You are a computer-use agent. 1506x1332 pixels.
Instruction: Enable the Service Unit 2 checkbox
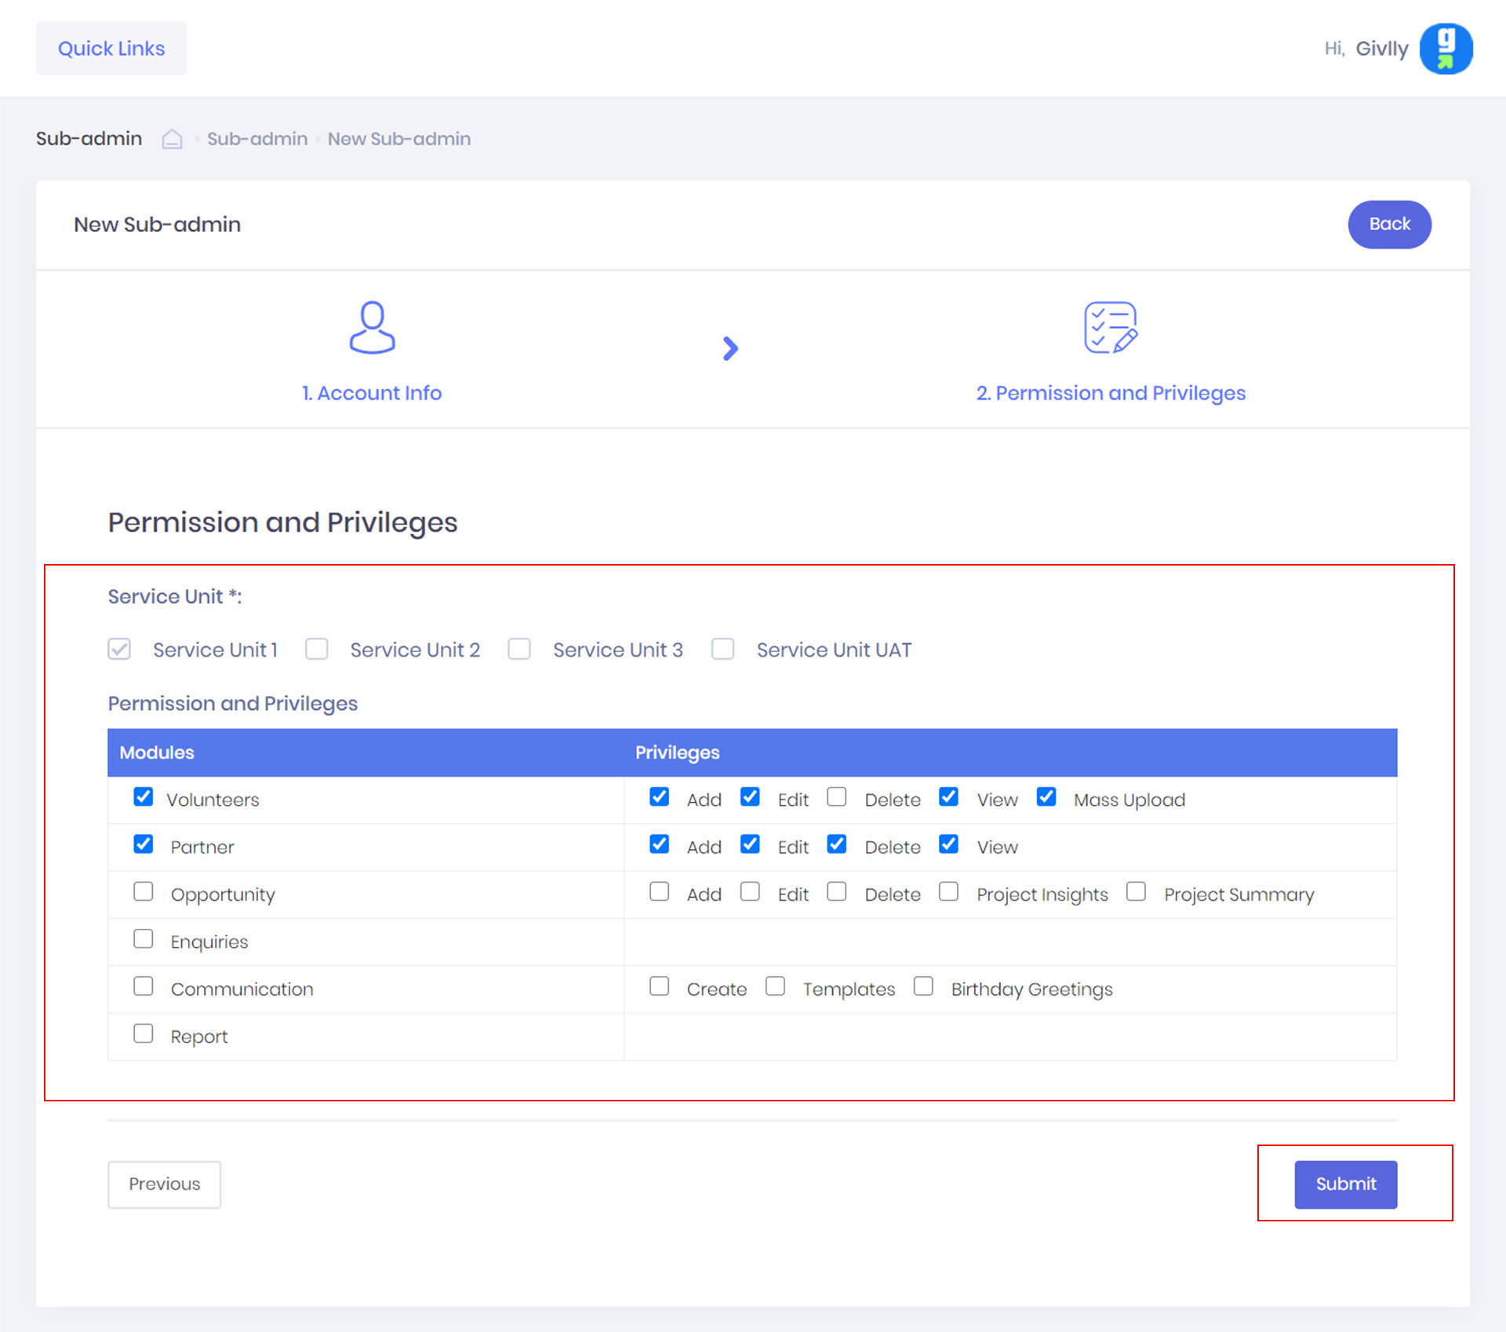pyautogui.click(x=317, y=650)
